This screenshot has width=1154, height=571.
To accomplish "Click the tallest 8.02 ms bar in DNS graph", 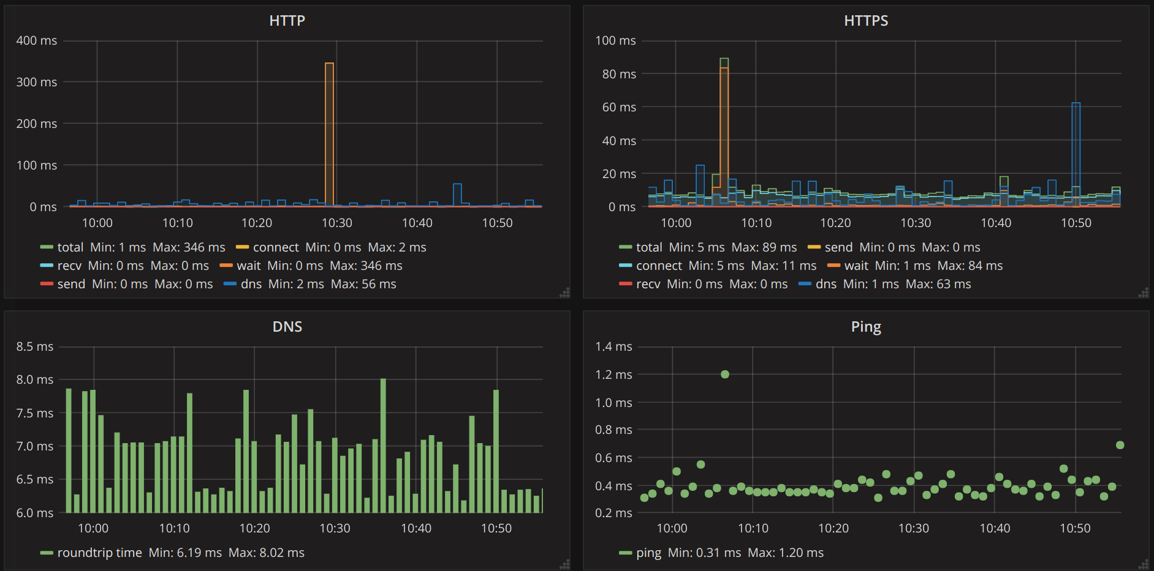I will pos(383,446).
